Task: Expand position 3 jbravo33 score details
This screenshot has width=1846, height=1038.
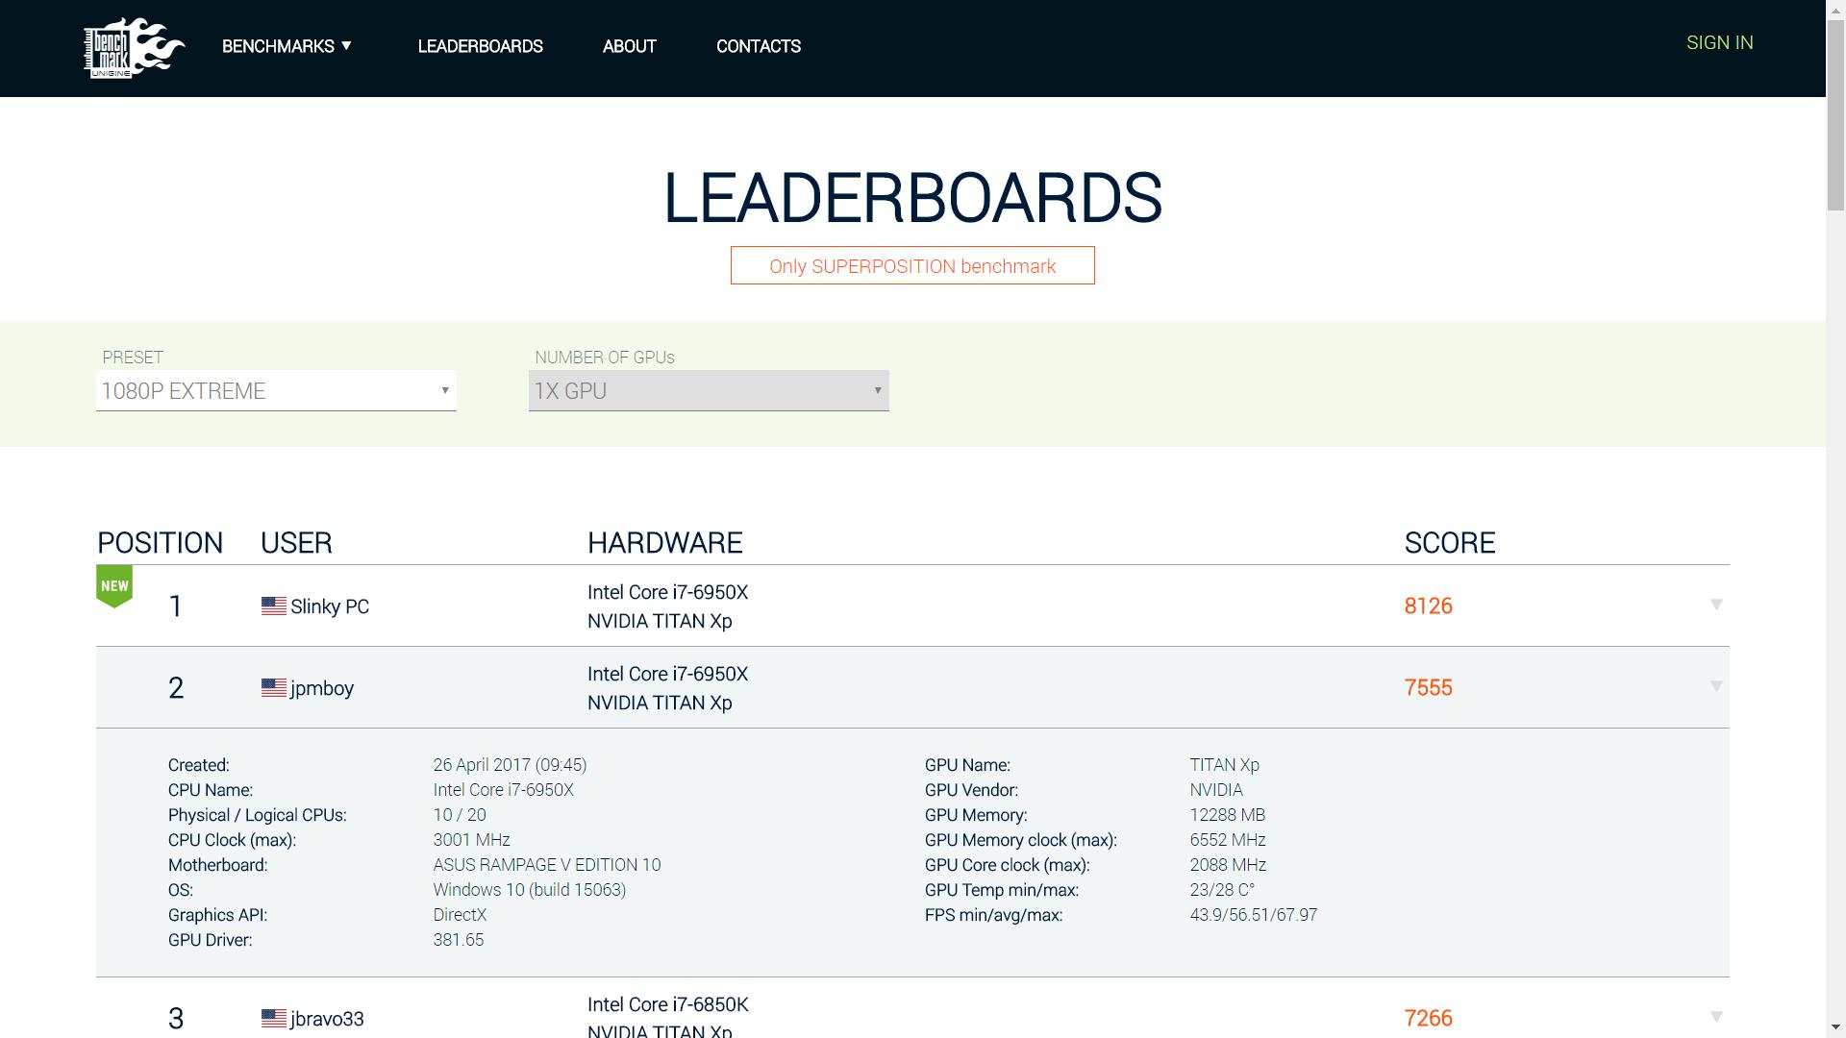Action: point(1715,1017)
